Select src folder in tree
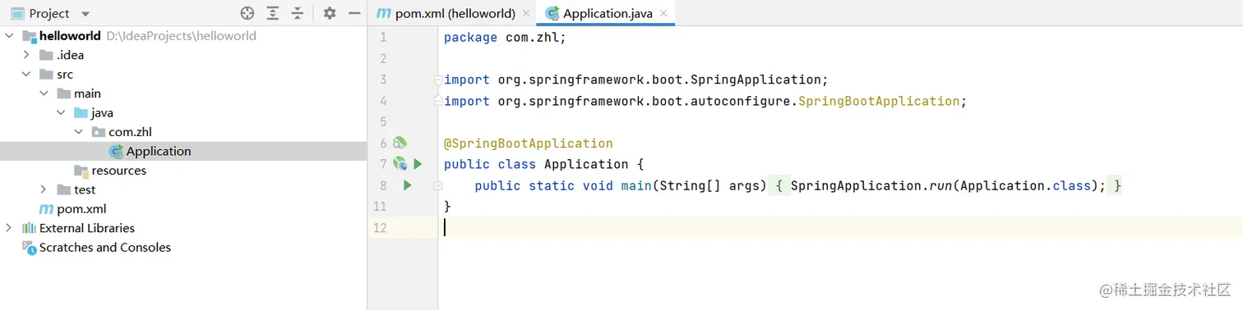 point(65,75)
